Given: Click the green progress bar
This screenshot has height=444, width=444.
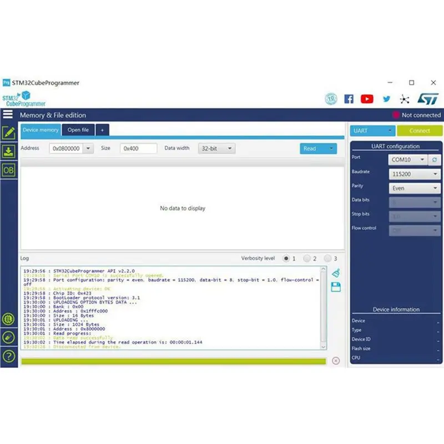Looking at the screenshot, I should [x=174, y=361].
